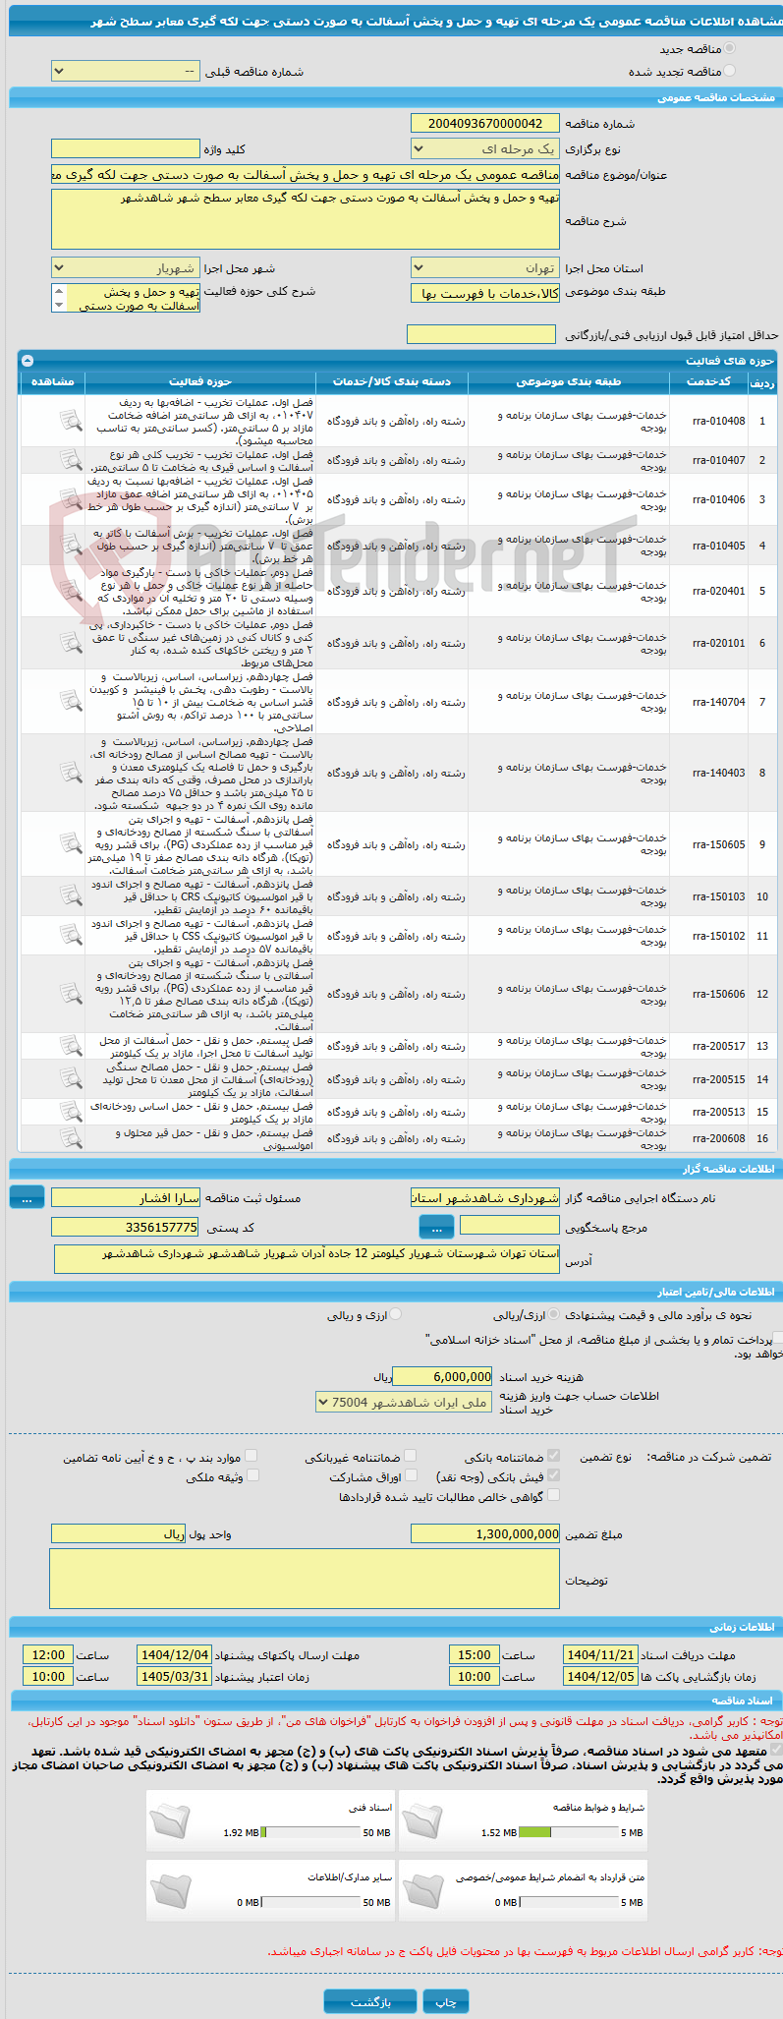Open bank account ملی ایران شاهدشهر dropdown
The image size is (783, 2019).
[x=404, y=1403]
